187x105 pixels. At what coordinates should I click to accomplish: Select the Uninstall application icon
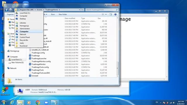click(30, 76)
